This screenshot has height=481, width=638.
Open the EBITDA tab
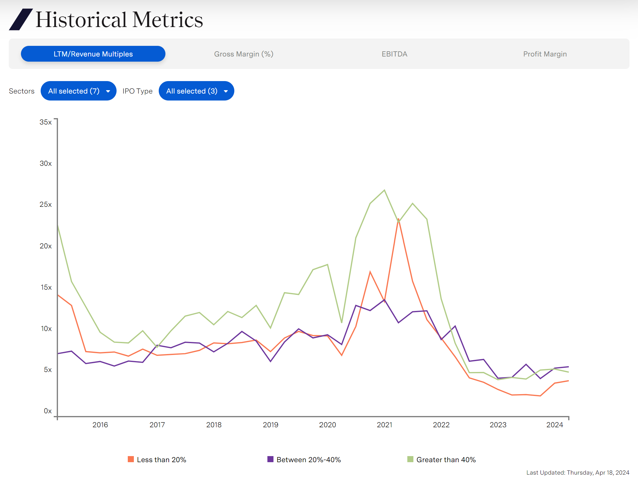click(x=394, y=54)
